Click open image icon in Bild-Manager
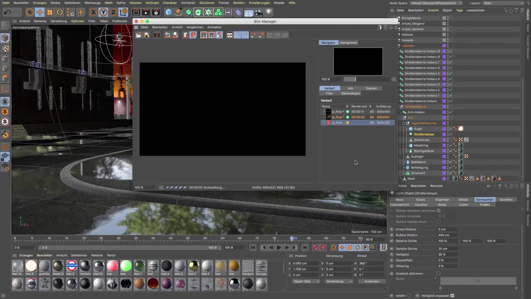The height and width of the screenshot is (299, 531). pyautogui.click(x=139, y=35)
